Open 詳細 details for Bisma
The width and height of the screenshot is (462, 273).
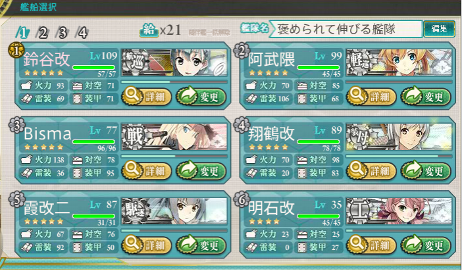pos(147,170)
